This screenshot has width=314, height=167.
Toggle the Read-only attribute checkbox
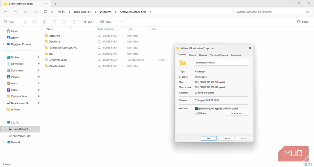coord(197,108)
